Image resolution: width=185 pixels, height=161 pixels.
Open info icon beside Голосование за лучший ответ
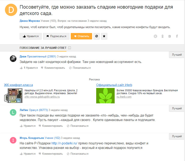coord(70,48)
